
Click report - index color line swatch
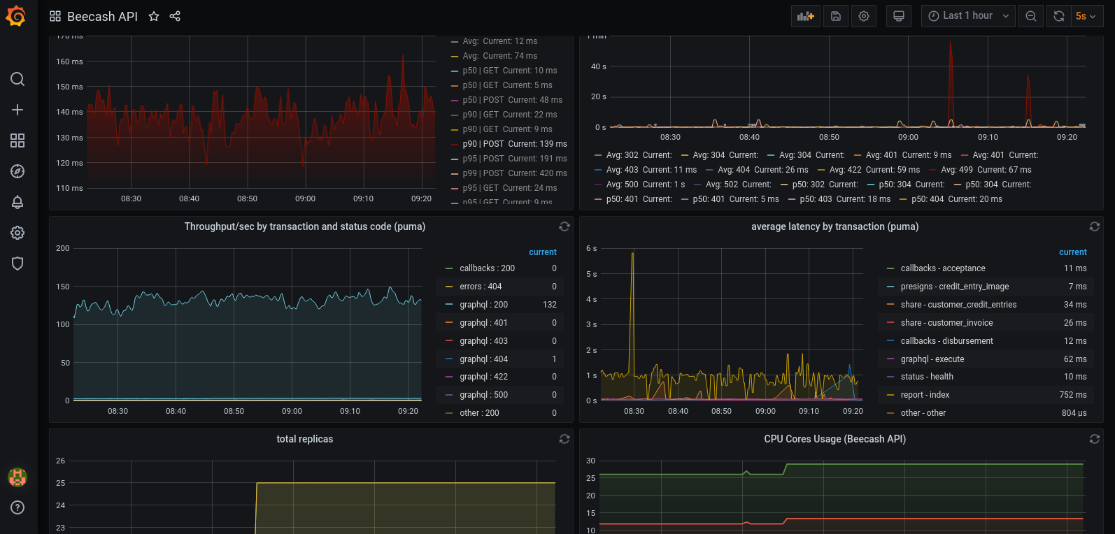coord(890,395)
